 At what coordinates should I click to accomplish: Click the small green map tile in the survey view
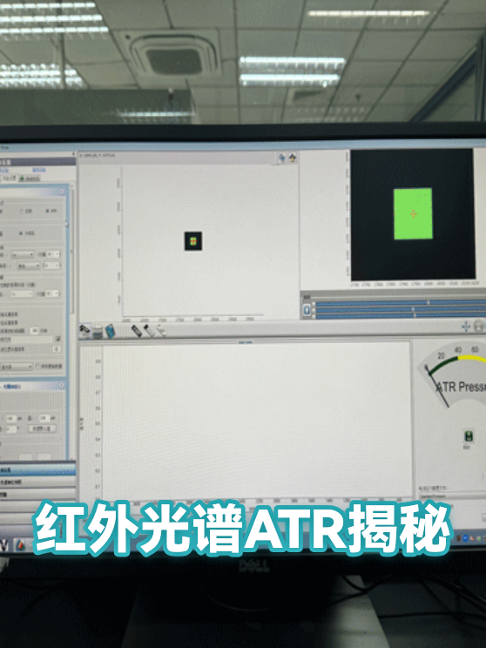coord(193,241)
